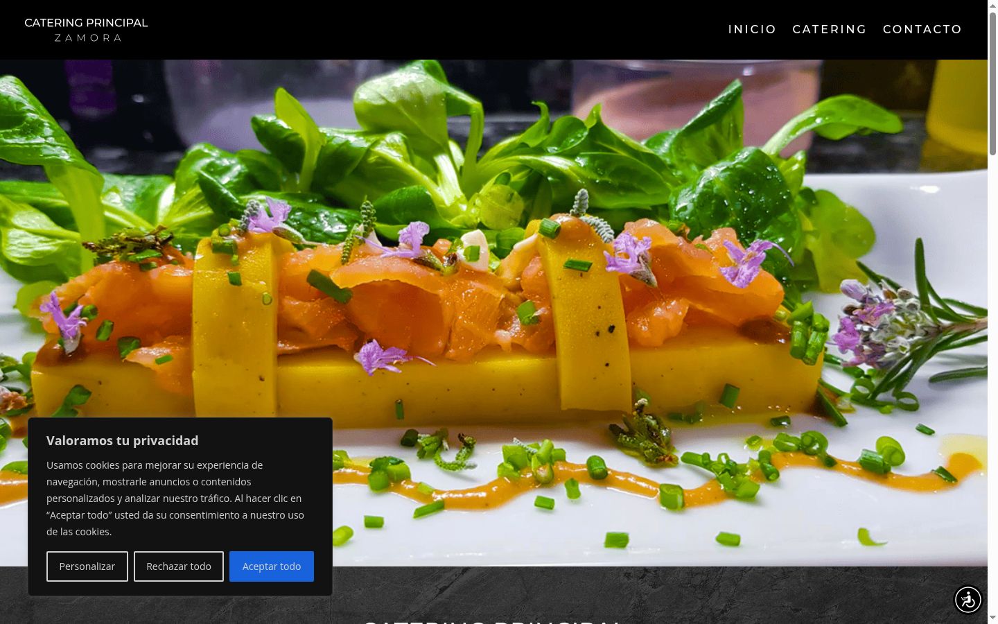Click the 'Valoramos tu privacidad' heading

point(123,441)
